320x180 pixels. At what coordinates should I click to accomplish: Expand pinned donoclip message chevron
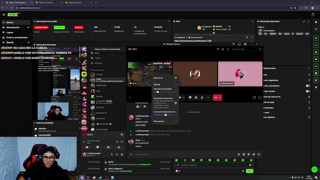click(252, 41)
